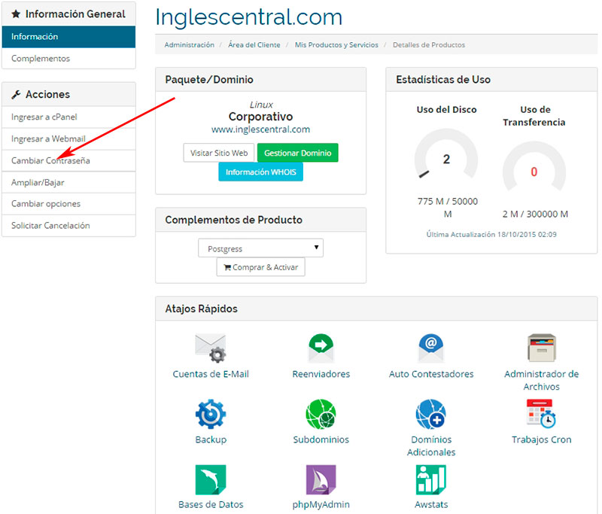Click the Detalles de Productos breadcrumb text
Image resolution: width=602 pixels, height=514 pixels.
coord(428,45)
